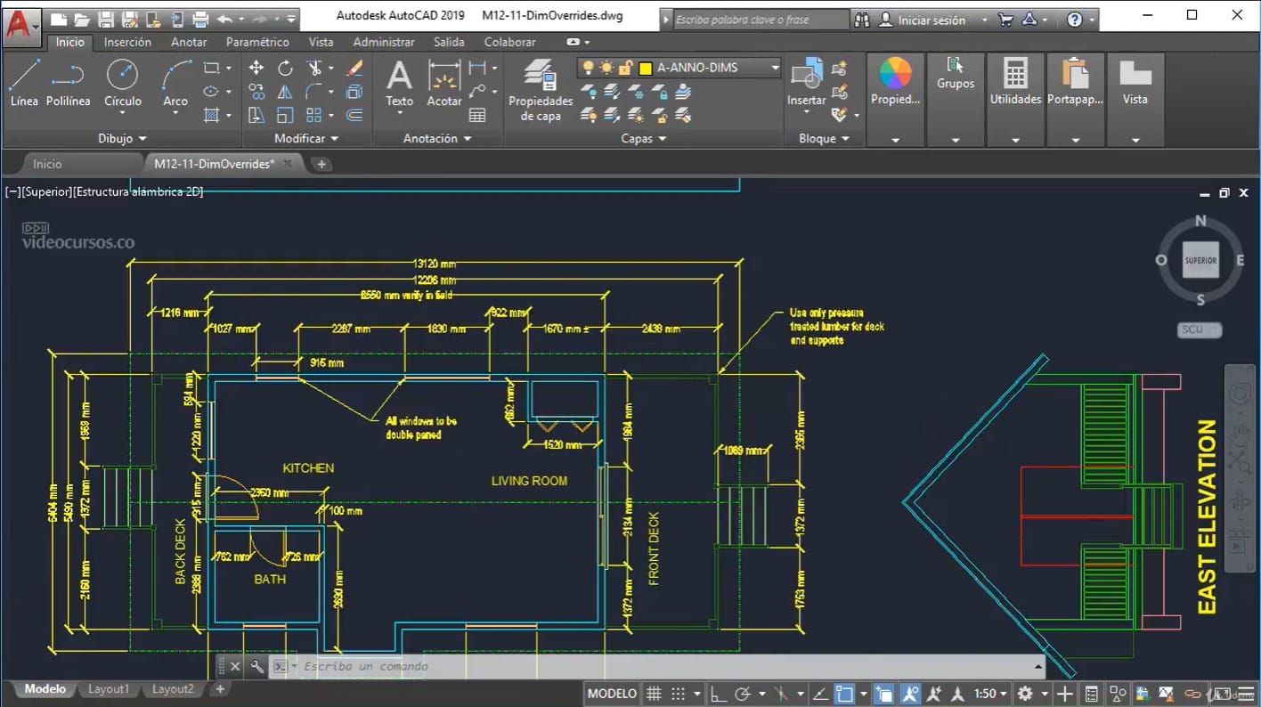Screen dimensions: 1261x707
Task: Click the yellow layer color swatch
Action: [x=646, y=68]
